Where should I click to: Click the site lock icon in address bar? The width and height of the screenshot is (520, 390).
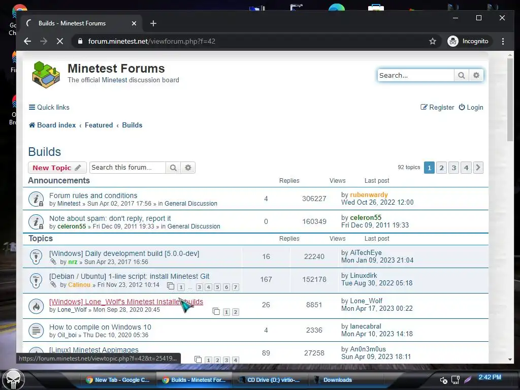coord(80,41)
